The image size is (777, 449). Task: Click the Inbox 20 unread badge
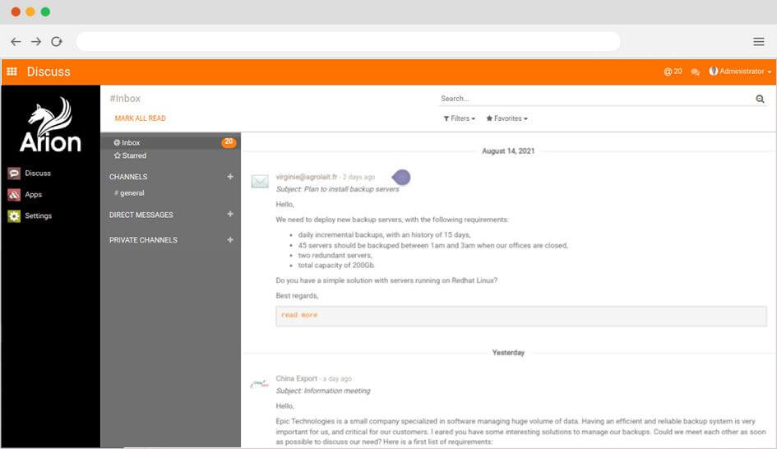point(229,142)
